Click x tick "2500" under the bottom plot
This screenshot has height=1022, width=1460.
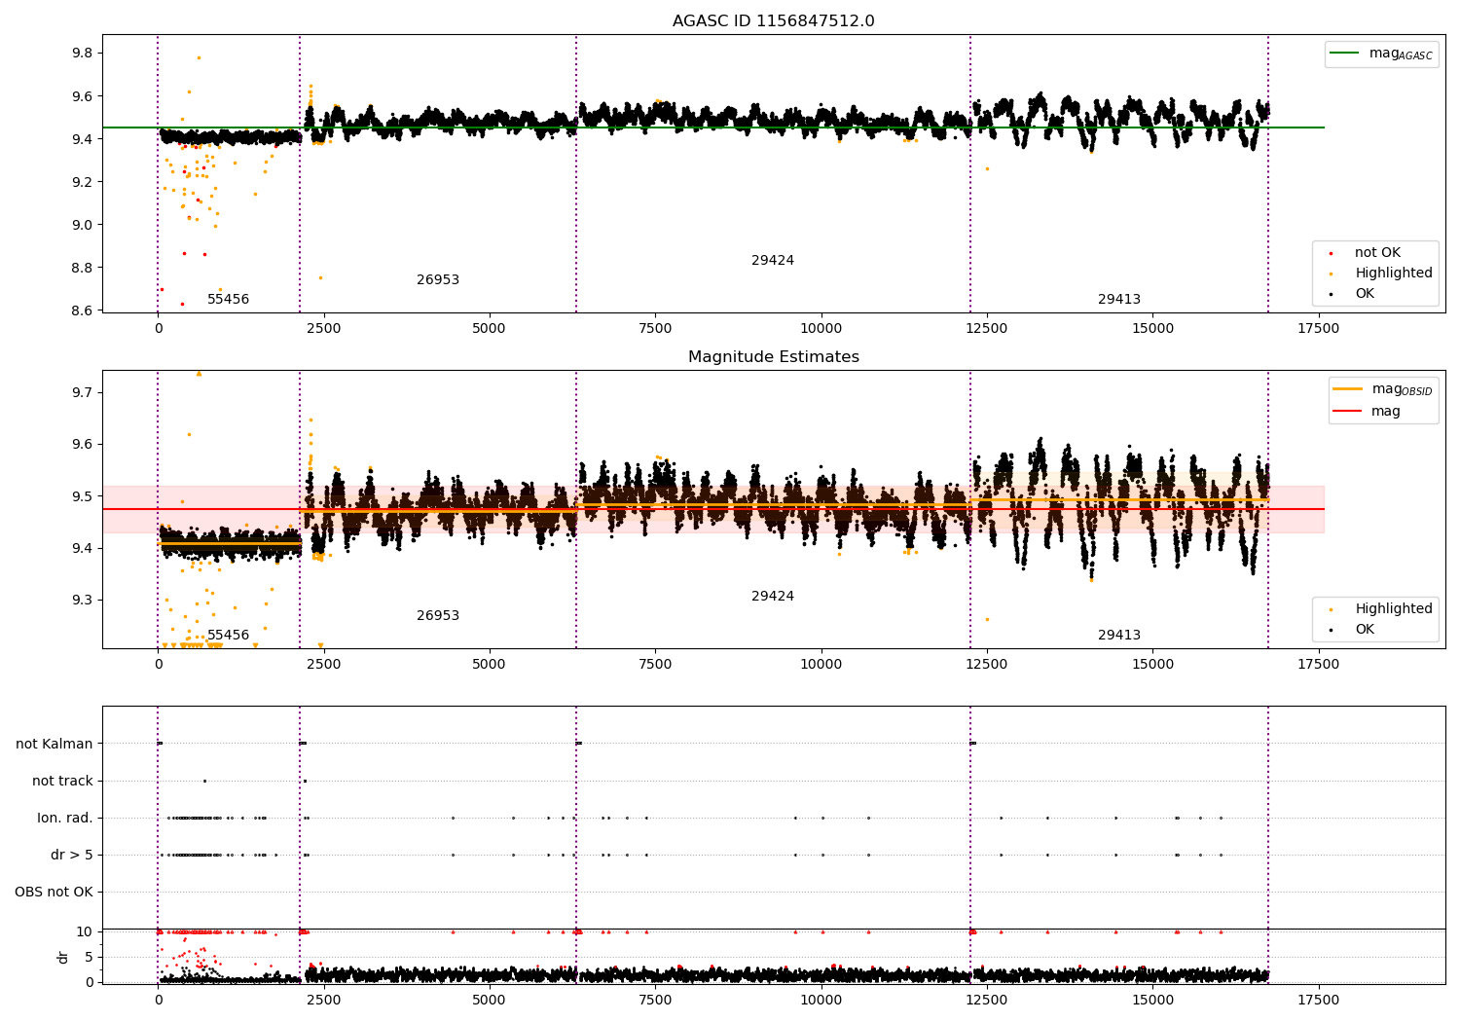(x=323, y=1001)
